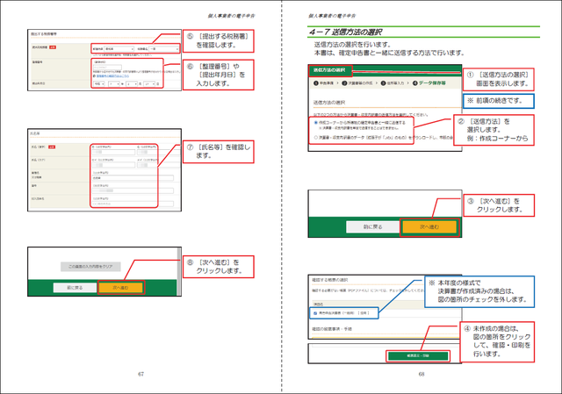Select step 1 申告準備 in the progress bar
The image size is (562, 394).
click(324, 83)
